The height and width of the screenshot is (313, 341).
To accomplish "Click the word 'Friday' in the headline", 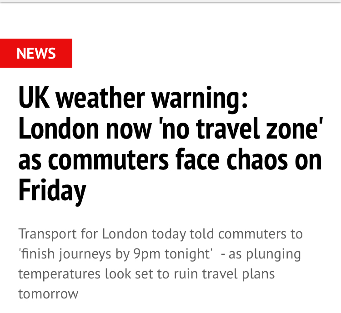I will pyautogui.click(x=52, y=190).
